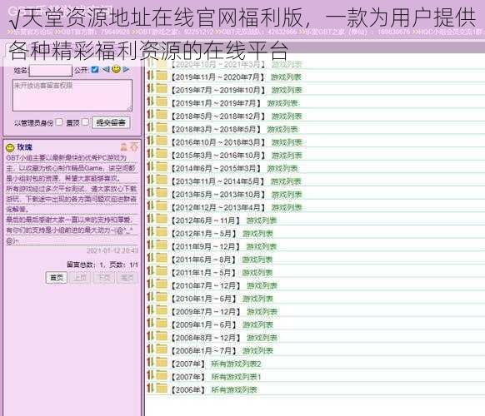Open folder icon for 2018年3月～2018年5月
Screen dimensions: 485x416
162,128
